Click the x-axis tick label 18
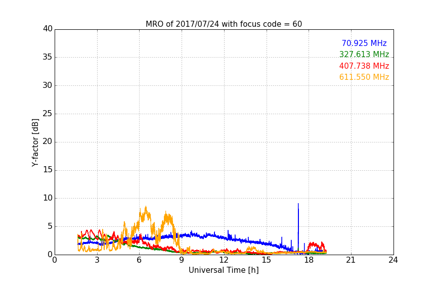Screen dimensions: 437x291 point(309,260)
